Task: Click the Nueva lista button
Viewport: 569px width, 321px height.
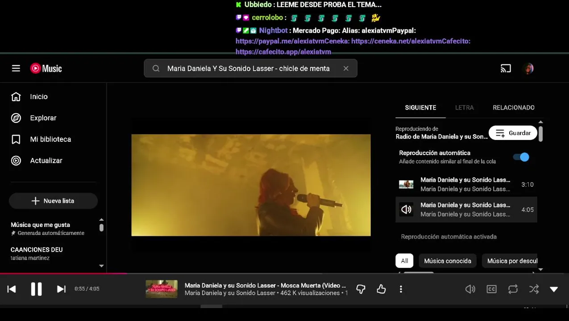Action: [53, 201]
